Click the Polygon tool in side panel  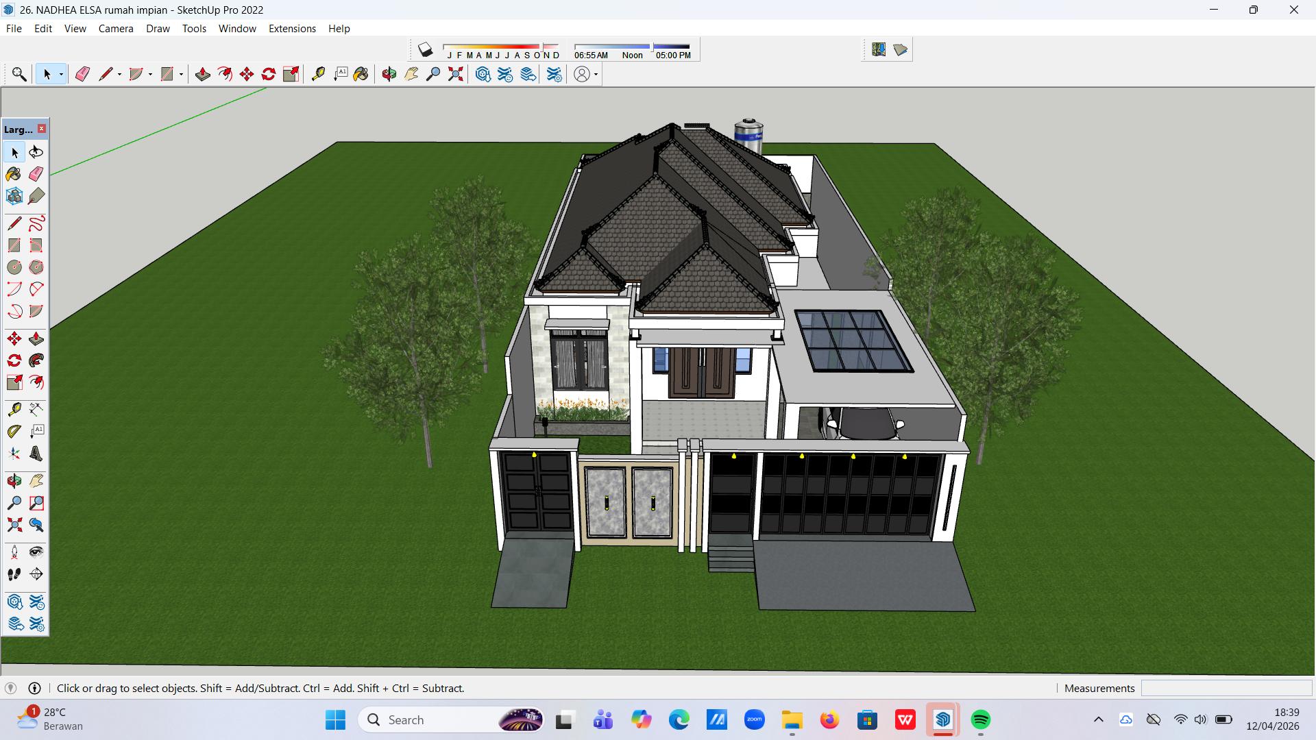(x=36, y=267)
